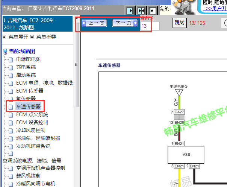The height and width of the screenshot is (187, 227).
Task: Open 氧传感器 tree item
Action: (26, 99)
